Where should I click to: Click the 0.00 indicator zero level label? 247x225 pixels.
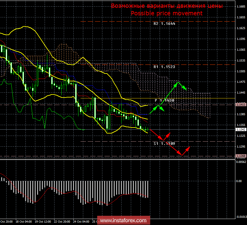tap(239, 181)
